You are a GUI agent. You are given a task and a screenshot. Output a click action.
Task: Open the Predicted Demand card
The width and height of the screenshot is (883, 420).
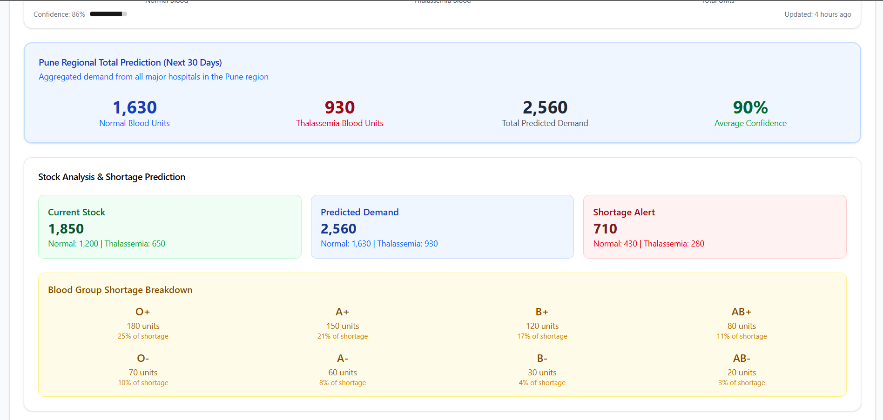(442, 227)
